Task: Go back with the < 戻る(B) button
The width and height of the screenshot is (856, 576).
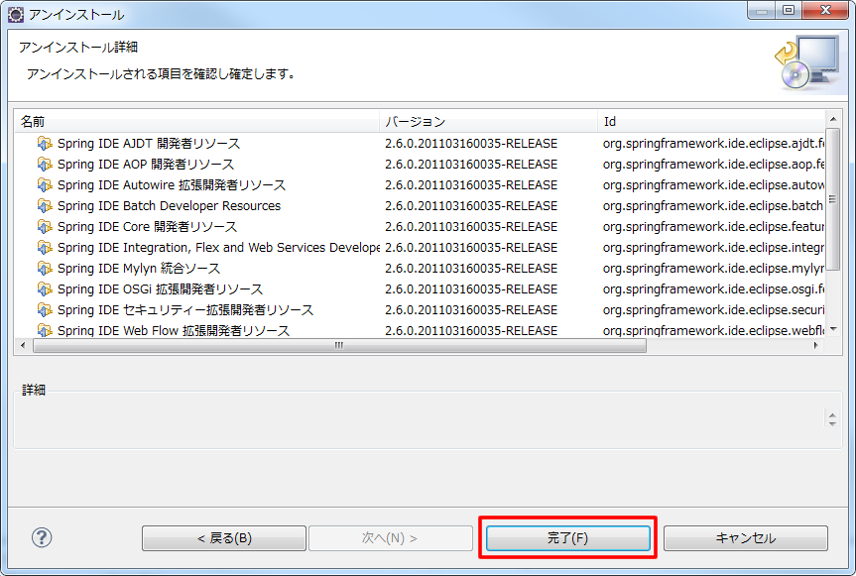Action: [224, 538]
